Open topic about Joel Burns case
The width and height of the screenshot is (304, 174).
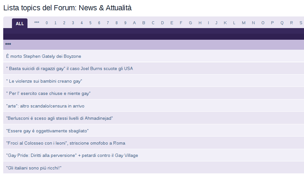tap(70, 69)
